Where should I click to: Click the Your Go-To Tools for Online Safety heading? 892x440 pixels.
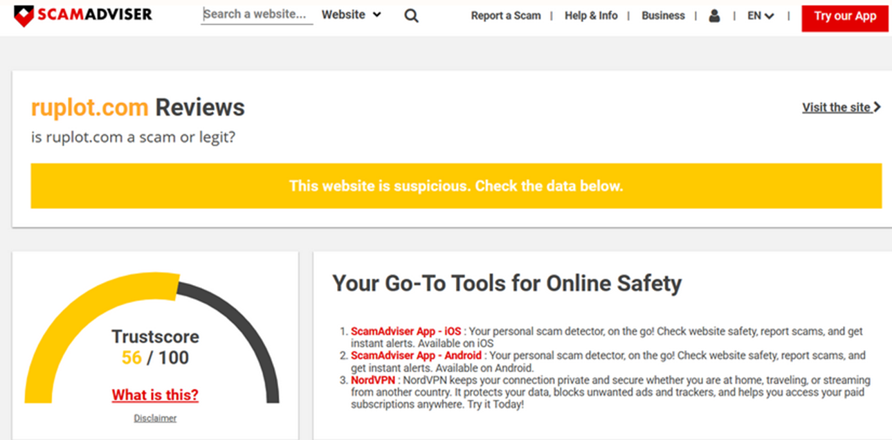coord(507,283)
